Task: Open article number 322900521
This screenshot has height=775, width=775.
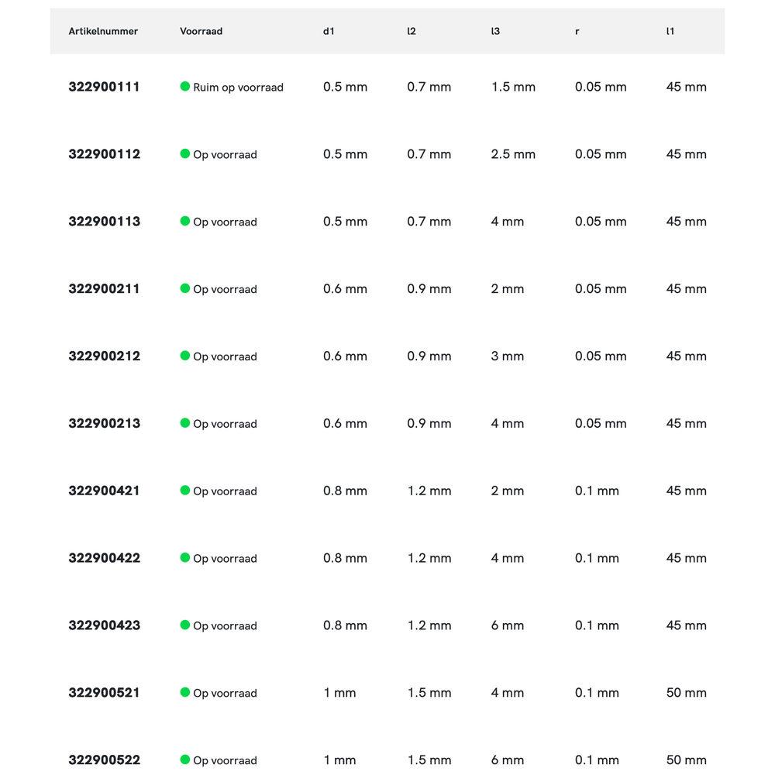Action: tap(104, 693)
